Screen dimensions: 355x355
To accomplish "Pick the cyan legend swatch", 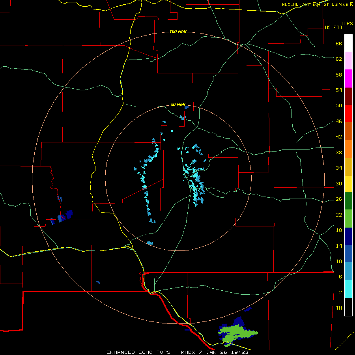I will (x=348, y=289).
